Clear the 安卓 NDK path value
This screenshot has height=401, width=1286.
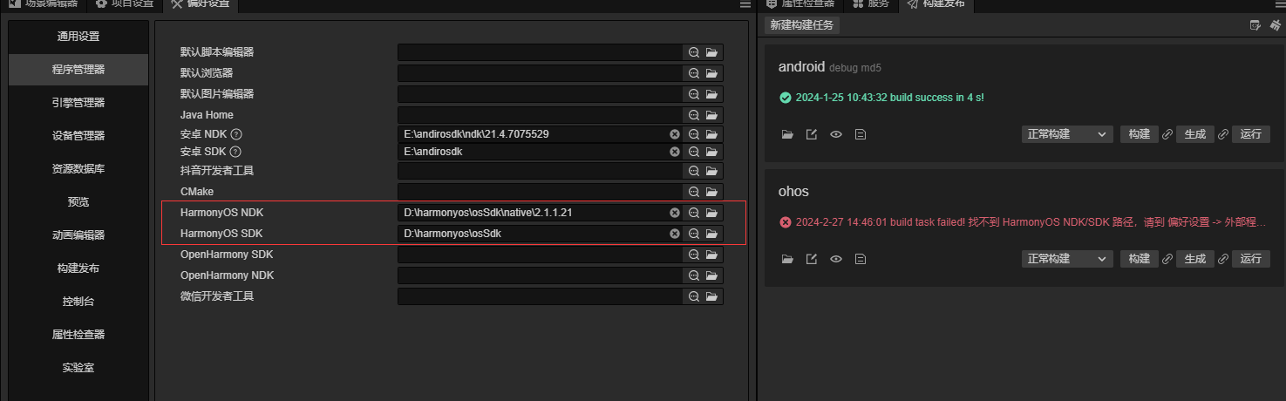[x=675, y=134]
